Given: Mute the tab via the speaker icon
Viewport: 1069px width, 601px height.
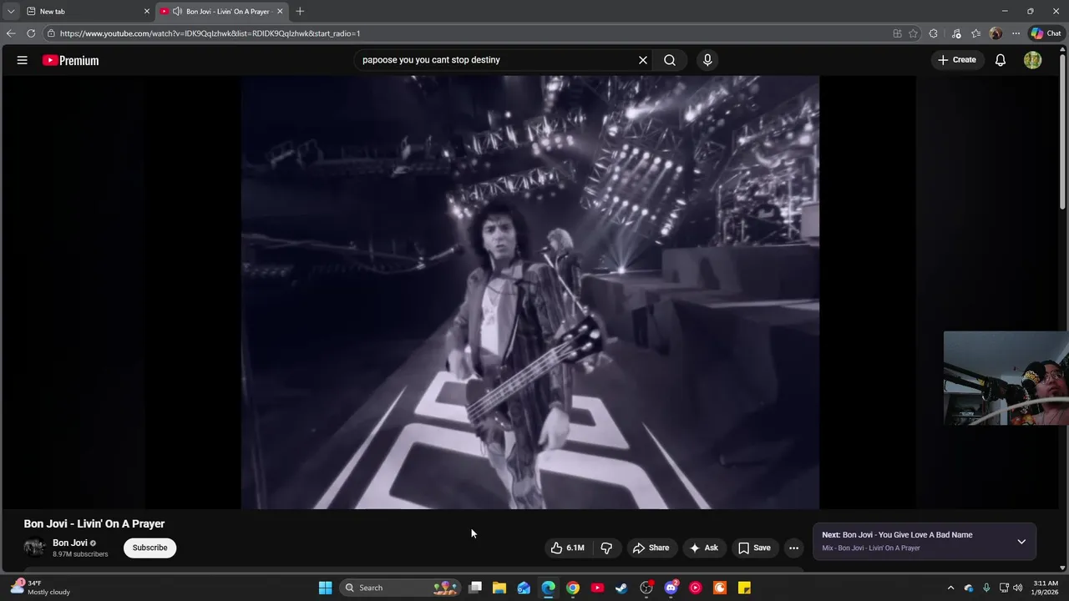Looking at the screenshot, I should click(177, 12).
